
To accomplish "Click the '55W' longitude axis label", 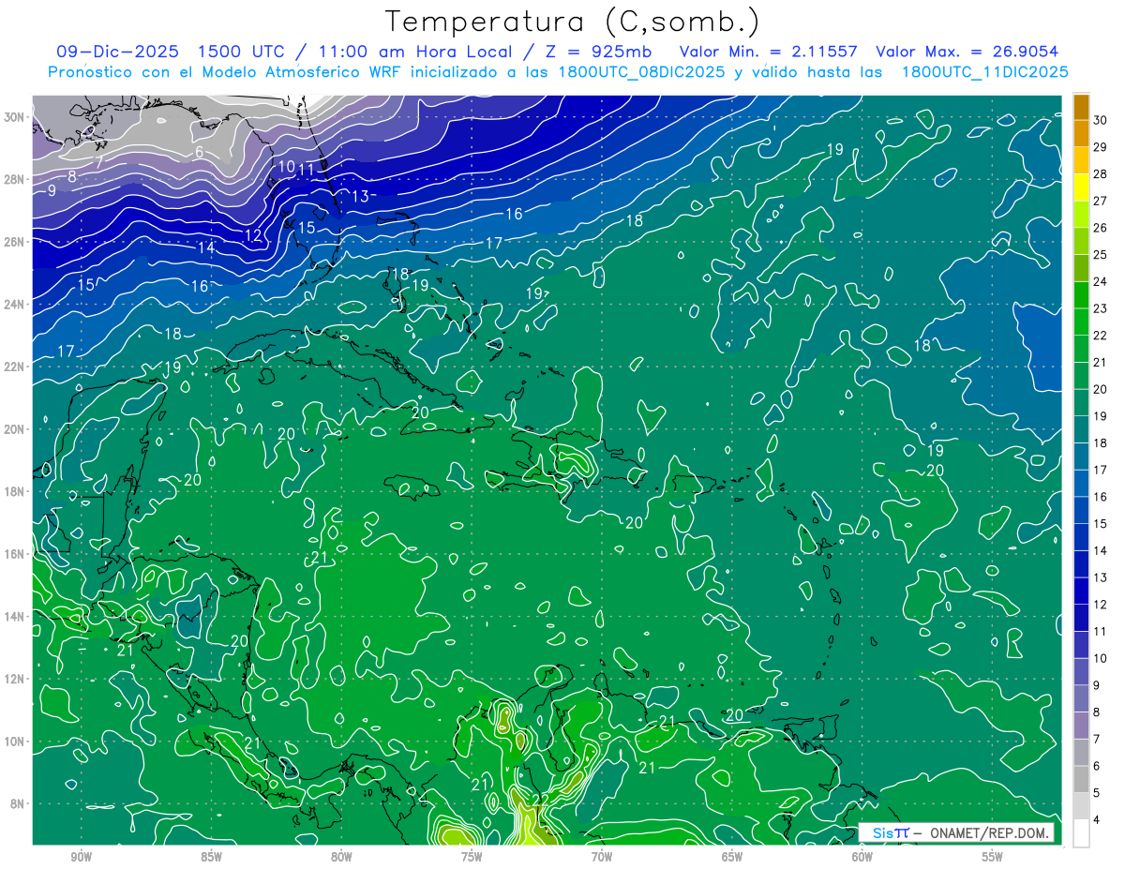I will pyautogui.click(x=992, y=858).
